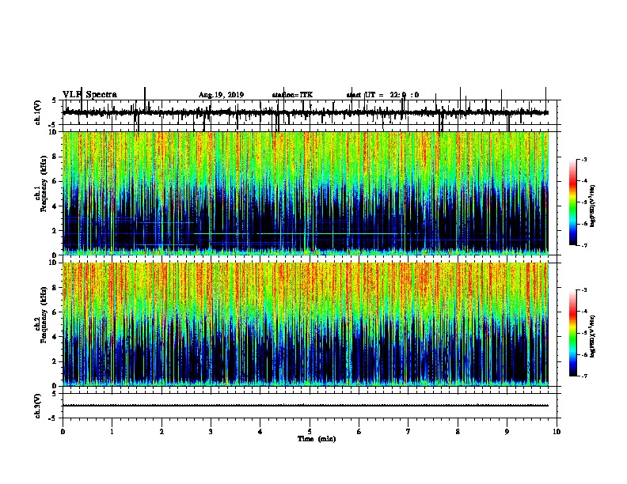Click the "Time (min)" x-axis label
Viewport: 627px width, 484px height.
tap(317, 439)
